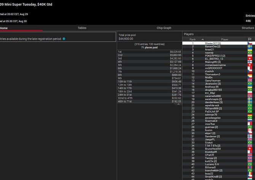Click the Swedish flag beside BananOve

(250, 46)
